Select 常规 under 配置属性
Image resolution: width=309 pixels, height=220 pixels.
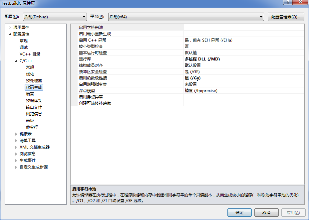[x=24, y=41]
